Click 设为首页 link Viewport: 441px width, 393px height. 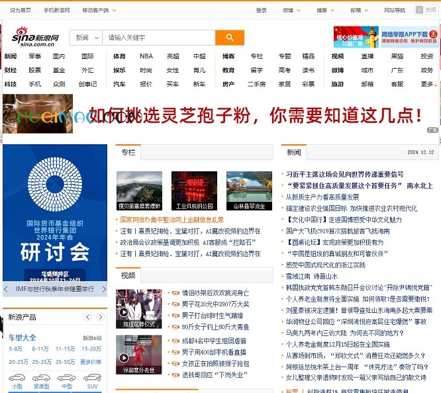(21, 11)
